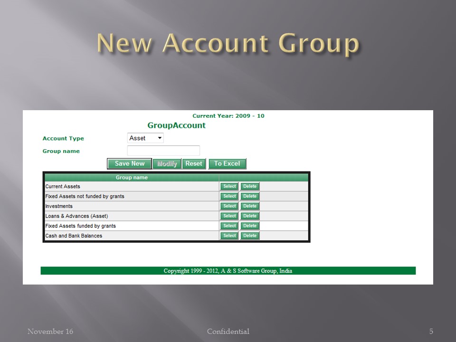Click inside the Group name input field
456x342 pixels.
pyautogui.click(x=163, y=150)
